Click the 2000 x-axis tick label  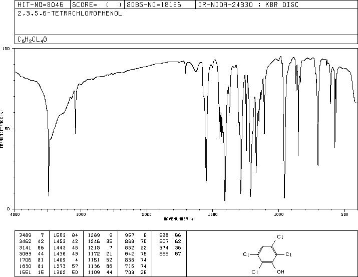147,214
